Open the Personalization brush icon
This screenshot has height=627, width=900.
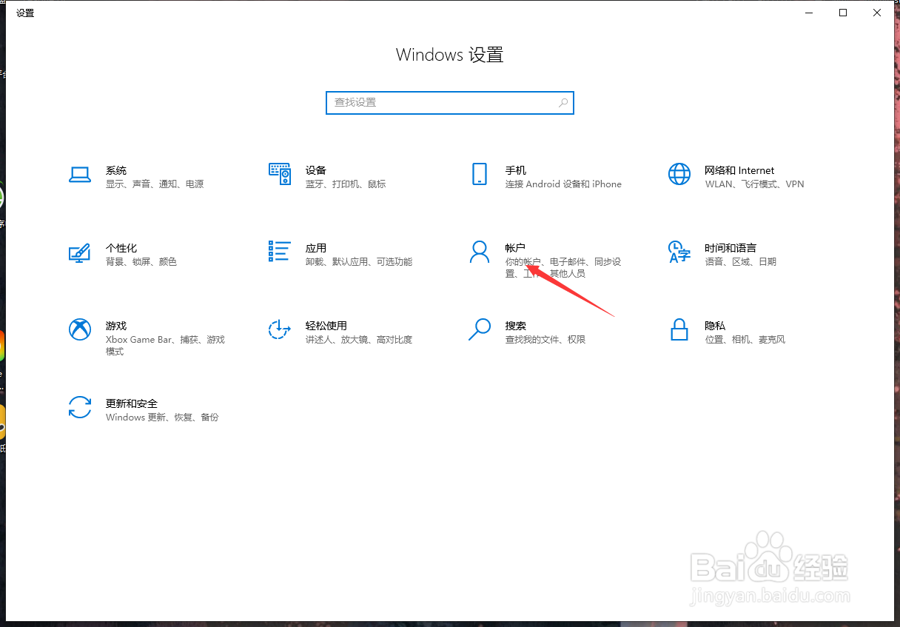click(79, 252)
